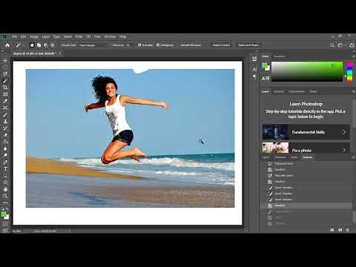Viewport: 356px width, 267px height.
Task: Create new snapshot camera icon in History
Action: 340,230
